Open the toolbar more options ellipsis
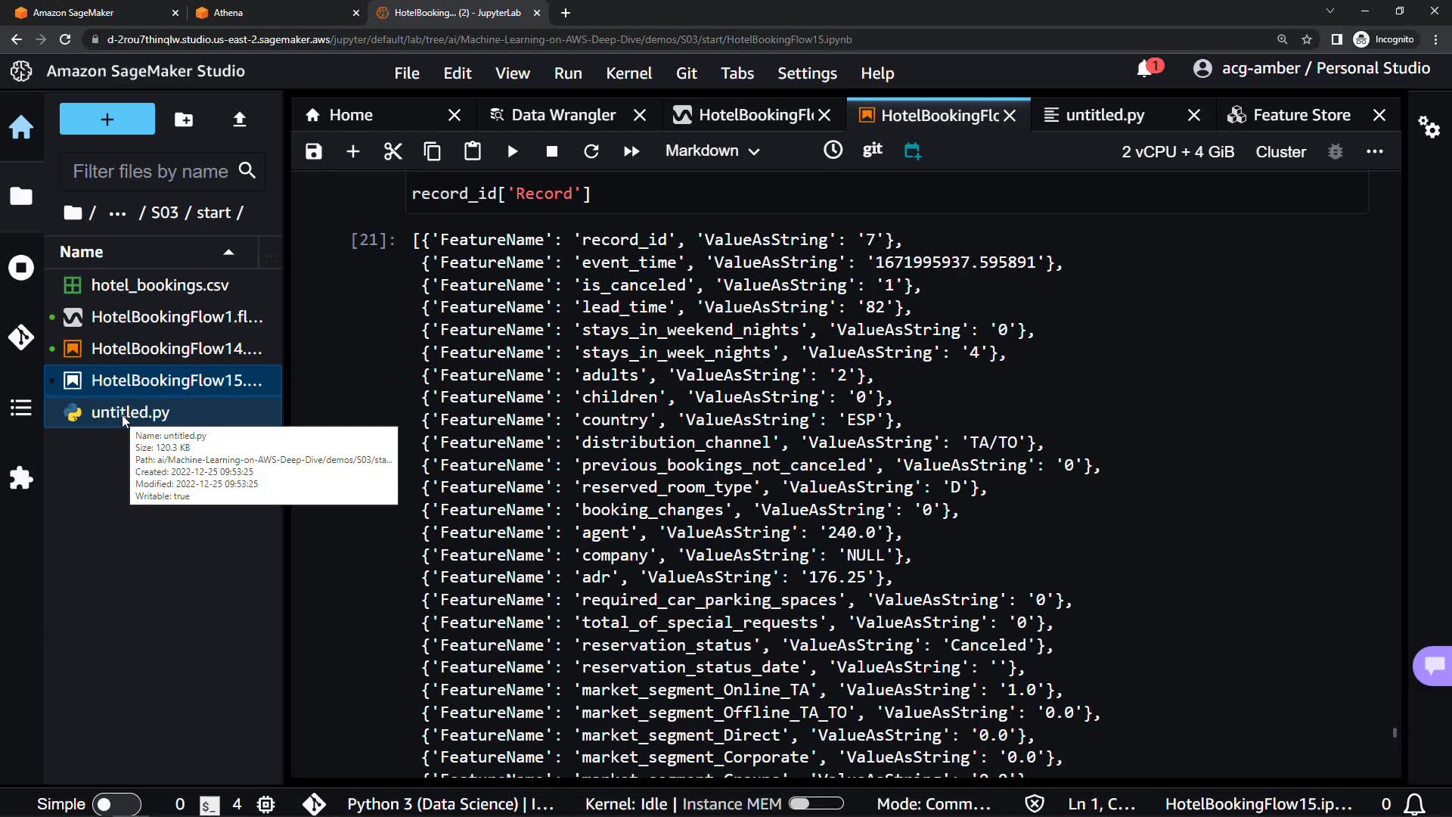The width and height of the screenshot is (1452, 817). 1374,151
